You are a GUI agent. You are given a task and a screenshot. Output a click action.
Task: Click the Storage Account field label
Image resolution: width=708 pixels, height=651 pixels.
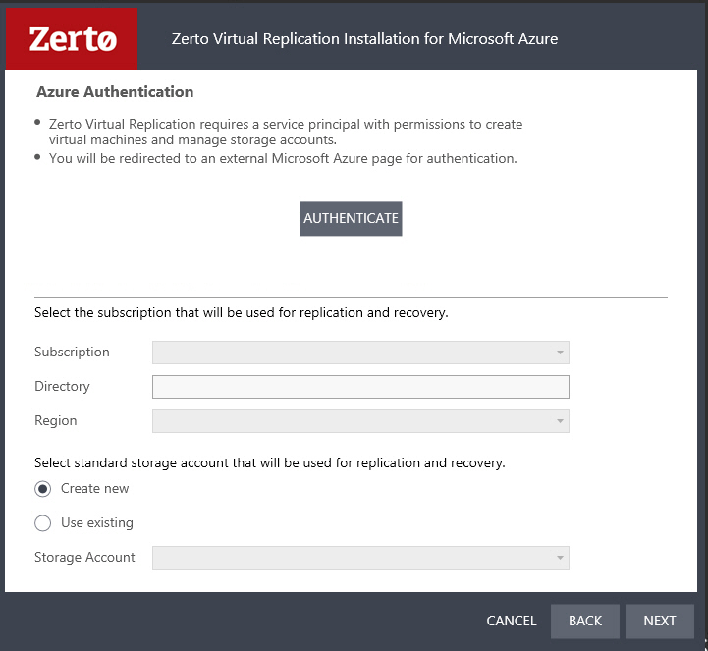pyautogui.click(x=84, y=557)
